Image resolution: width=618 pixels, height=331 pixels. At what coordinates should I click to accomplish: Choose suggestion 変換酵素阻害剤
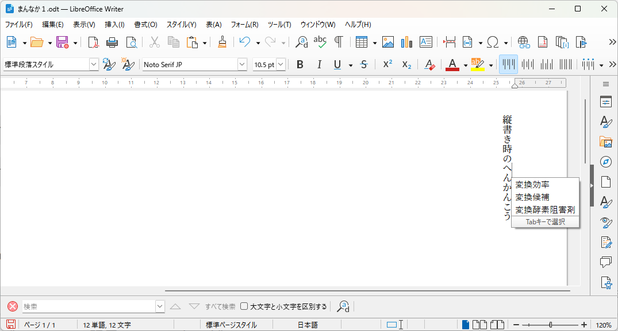[x=545, y=209]
